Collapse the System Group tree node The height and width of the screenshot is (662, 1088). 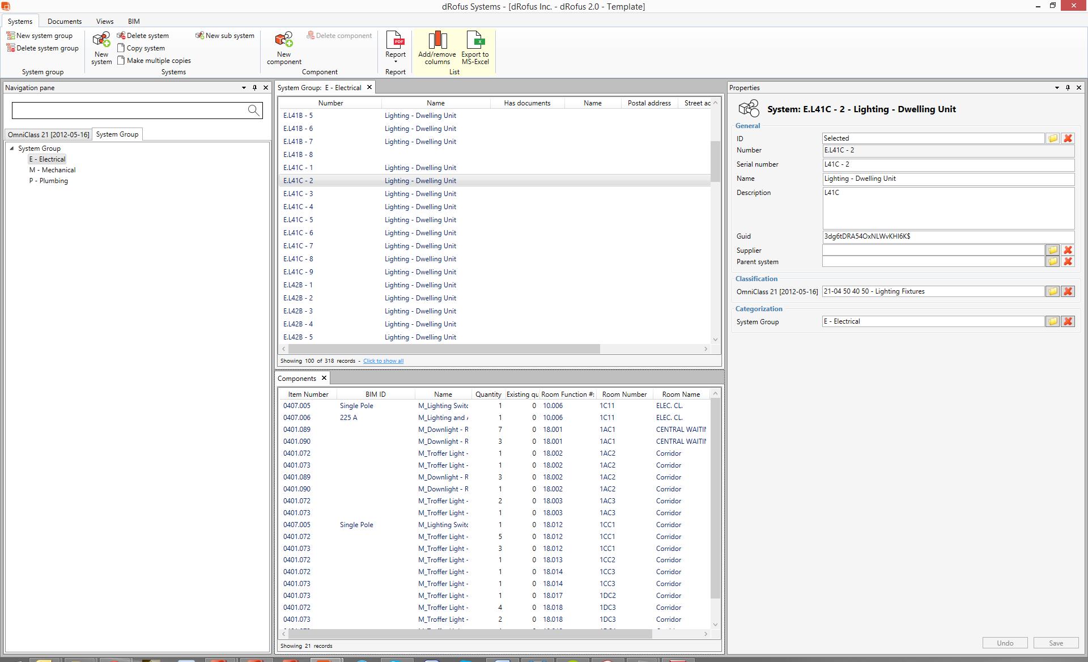(x=12, y=148)
